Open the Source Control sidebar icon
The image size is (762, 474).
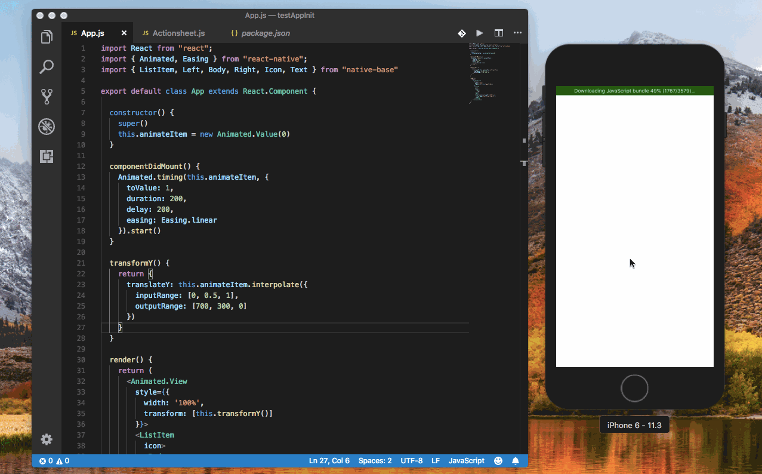[47, 97]
